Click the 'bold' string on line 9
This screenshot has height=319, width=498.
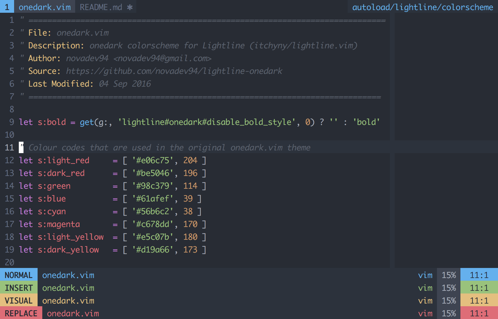click(366, 122)
